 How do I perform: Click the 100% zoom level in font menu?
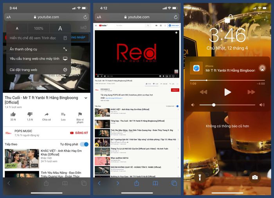[x=38, y=28]
